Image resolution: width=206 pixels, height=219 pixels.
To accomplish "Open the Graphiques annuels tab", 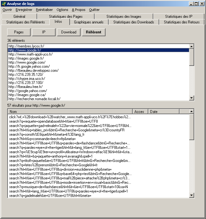I will [x=89, y=22].
